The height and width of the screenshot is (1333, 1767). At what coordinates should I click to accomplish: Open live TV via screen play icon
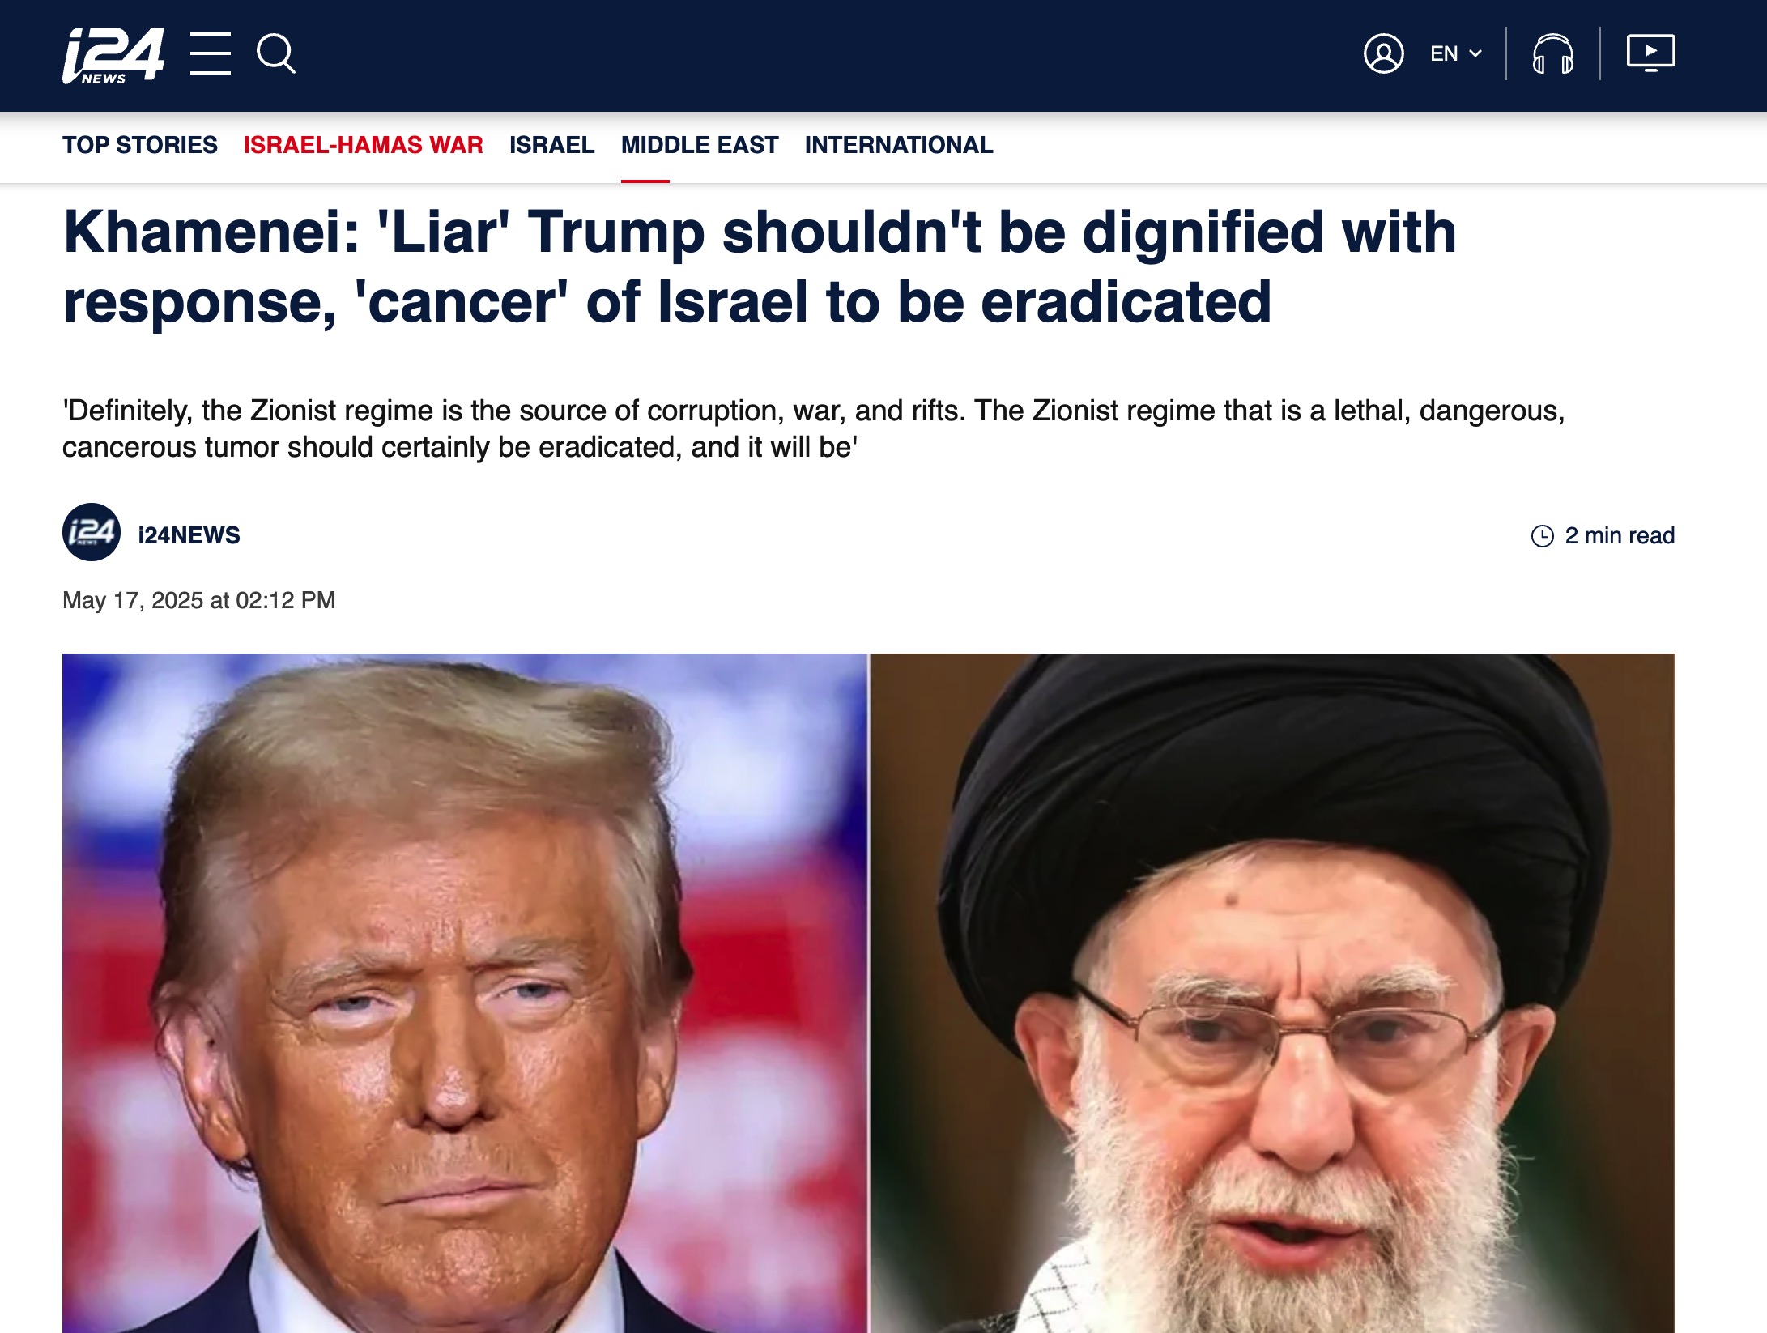click(1650, 53)
